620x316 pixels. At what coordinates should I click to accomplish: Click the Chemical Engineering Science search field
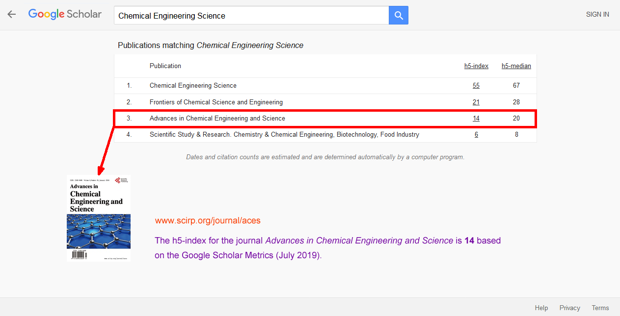tap(251, 15)
